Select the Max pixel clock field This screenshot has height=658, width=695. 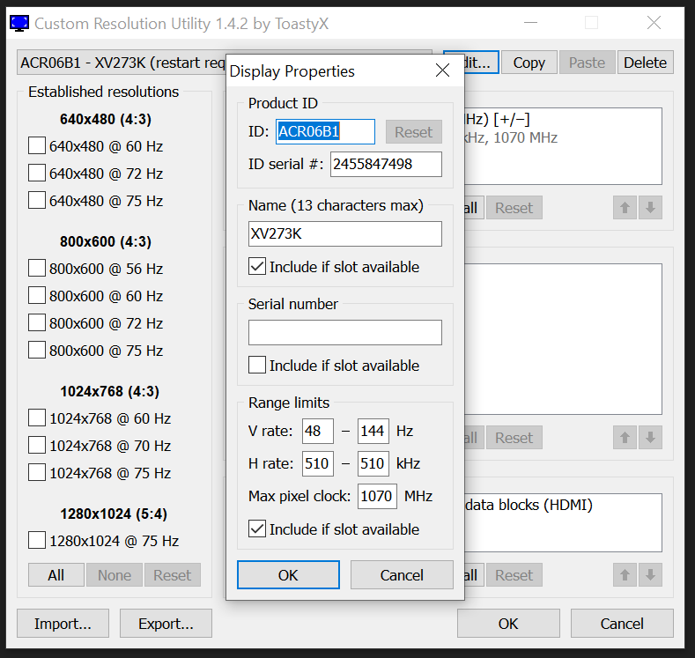pos(377,496)
